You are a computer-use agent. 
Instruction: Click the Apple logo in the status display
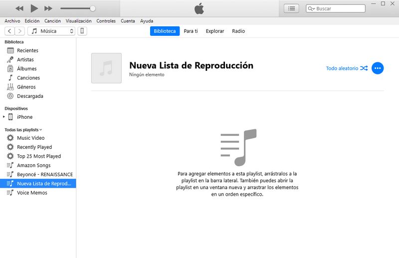(x=199, y=8)
